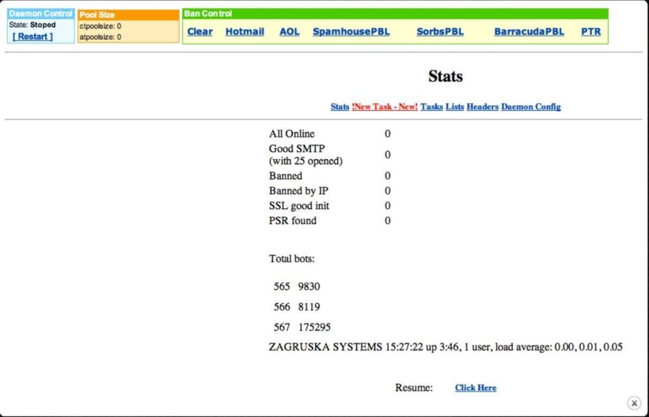Open the SpamhousePBL link
649x417 pixels.
pyautogui.click(x=351, y=32)
